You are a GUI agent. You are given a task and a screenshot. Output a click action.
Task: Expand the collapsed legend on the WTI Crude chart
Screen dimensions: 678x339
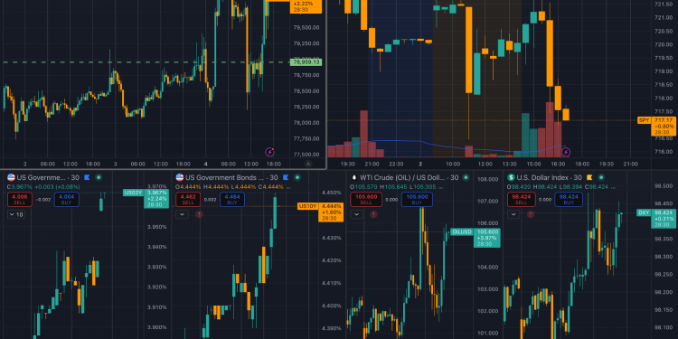(x=357, y=214)
